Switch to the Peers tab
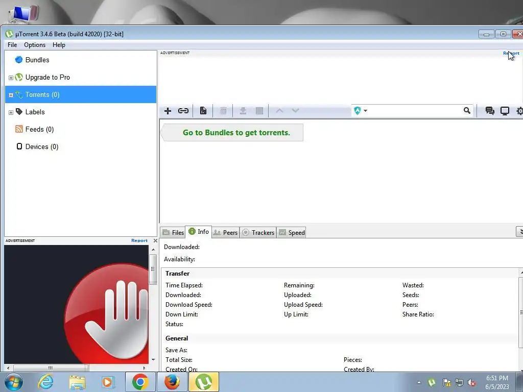The height and width of the screenshot is (392, 523). tap(225, 232)
